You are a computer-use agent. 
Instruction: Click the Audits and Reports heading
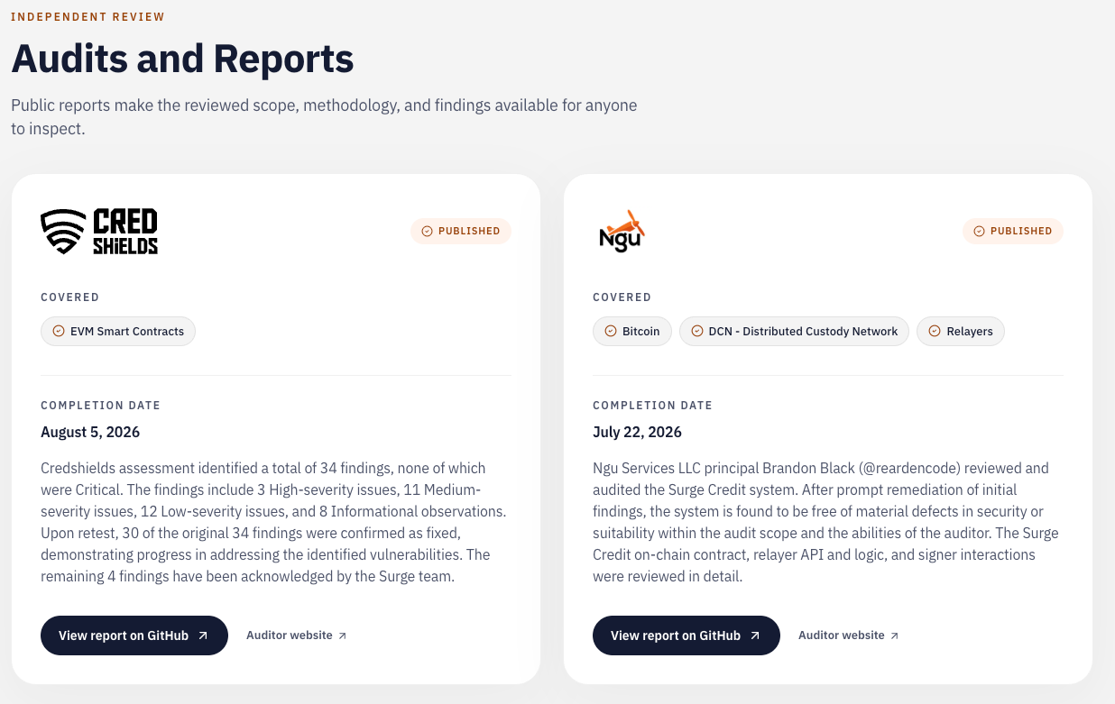182,59
